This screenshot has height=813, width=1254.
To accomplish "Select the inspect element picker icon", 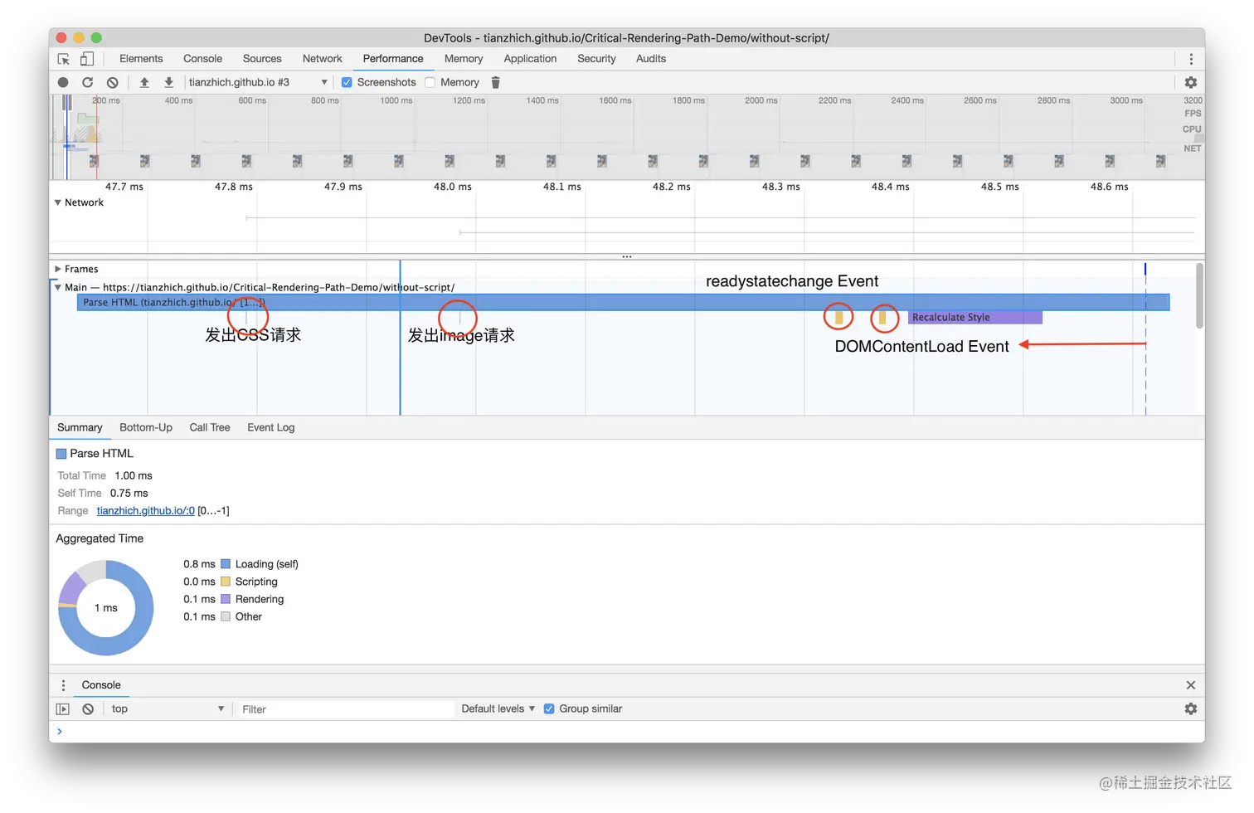I will (x=64, y=59).
